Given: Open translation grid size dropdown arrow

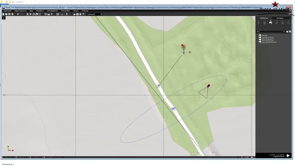Looking at the screenshot, I should (x=60, y=14).
